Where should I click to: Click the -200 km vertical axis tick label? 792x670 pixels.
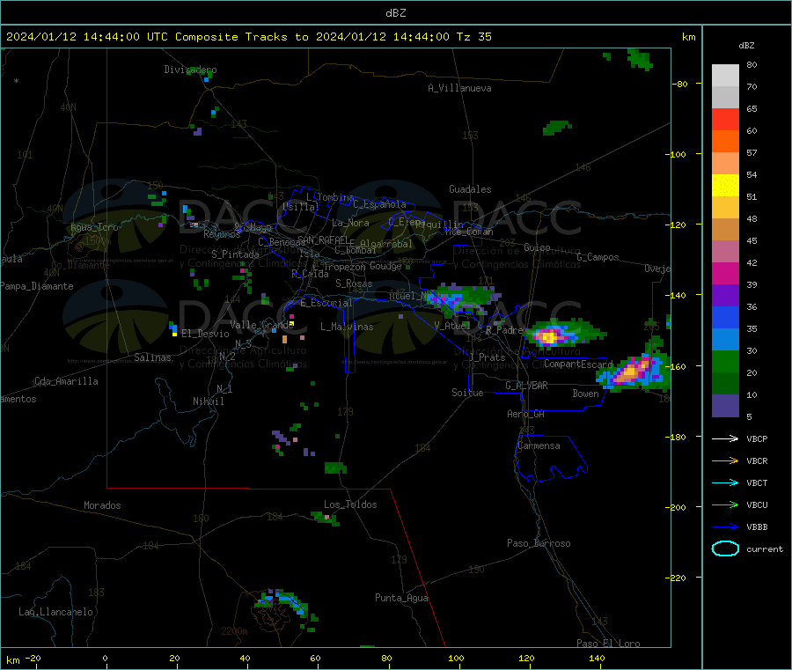(x=675, y=507)
